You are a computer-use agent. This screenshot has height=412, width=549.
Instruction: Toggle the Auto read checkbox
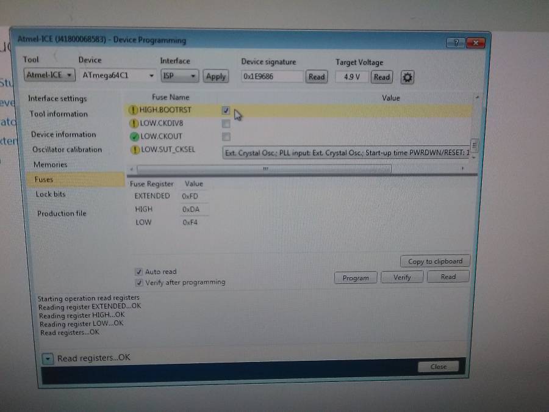(138, 272)
